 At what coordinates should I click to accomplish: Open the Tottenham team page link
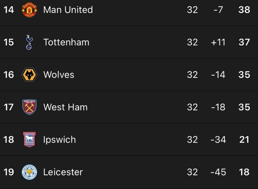point(66,42)
